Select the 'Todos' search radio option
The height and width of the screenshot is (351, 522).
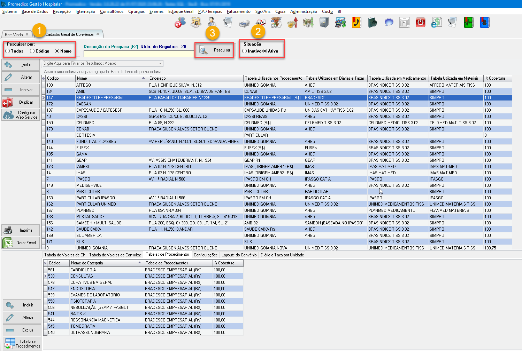click(8, 51)
